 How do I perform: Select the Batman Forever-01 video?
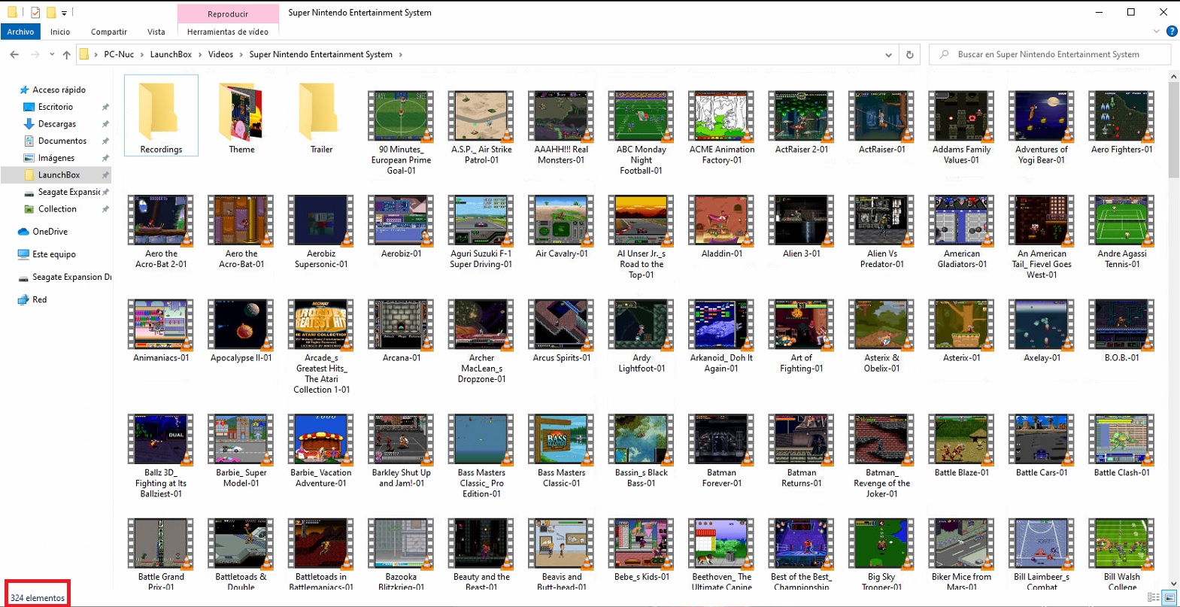click(x=721, y=450)
